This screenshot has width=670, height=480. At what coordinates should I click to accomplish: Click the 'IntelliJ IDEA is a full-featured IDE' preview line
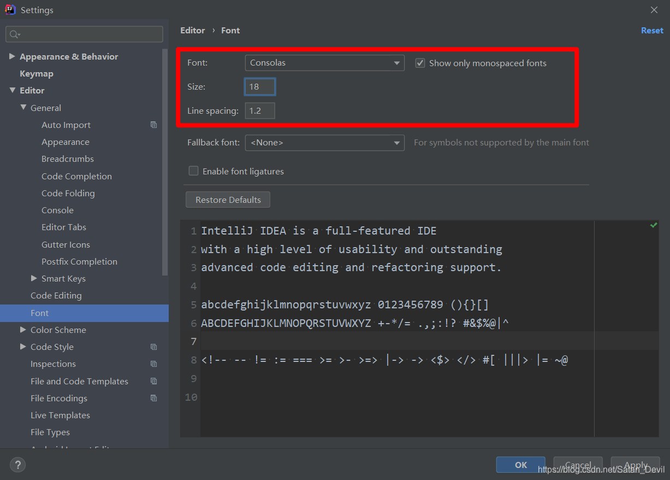(319, 231)
